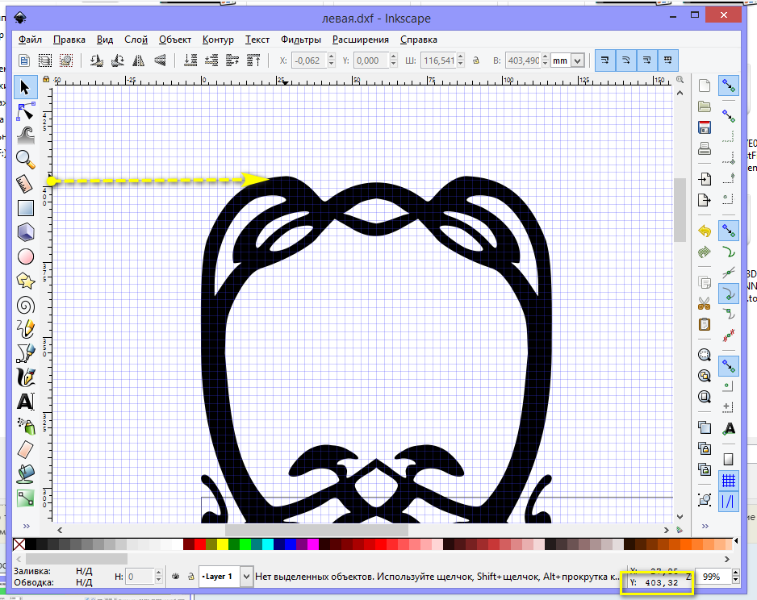Select the Star polygon tool

tap(25, 281)
